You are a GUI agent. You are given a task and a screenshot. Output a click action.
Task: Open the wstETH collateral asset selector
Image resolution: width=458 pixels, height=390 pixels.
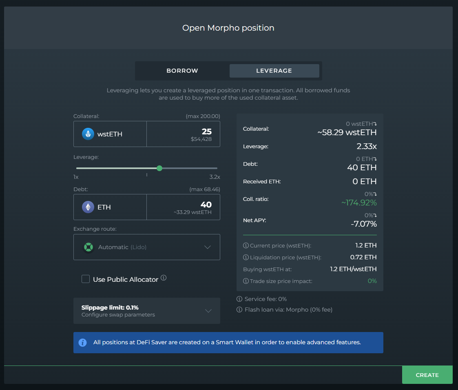(x=110, y=134)
